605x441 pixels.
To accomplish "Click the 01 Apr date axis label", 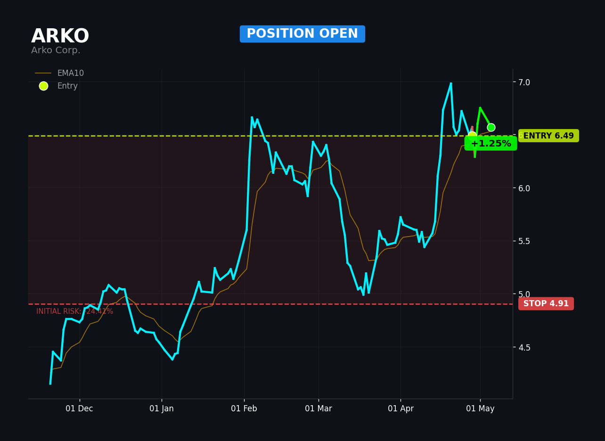I will pos(401,408).
